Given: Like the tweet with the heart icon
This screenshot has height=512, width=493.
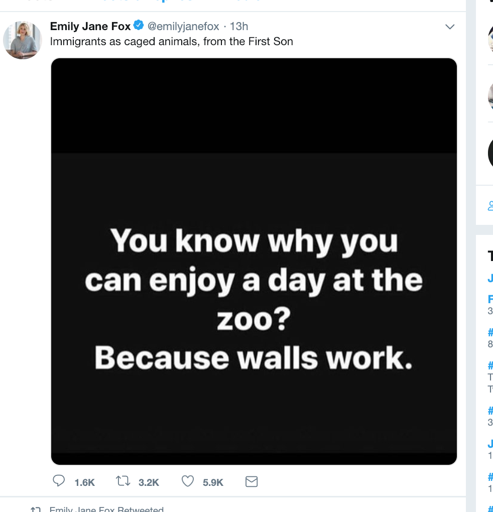Looking at the screenshot, I should (x=188, y=481).
